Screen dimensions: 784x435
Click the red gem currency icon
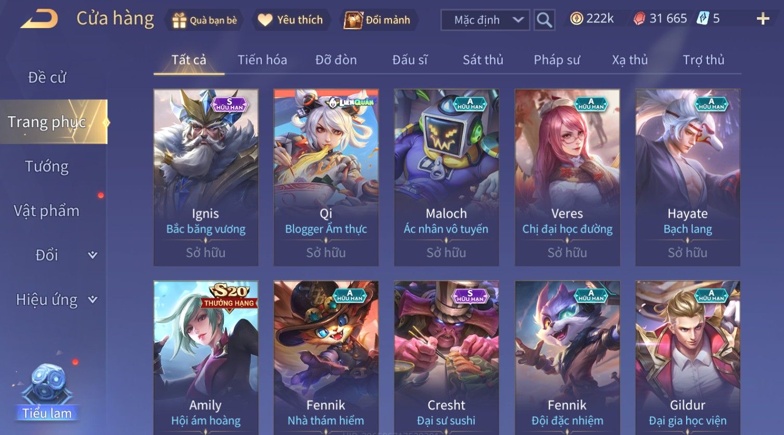click(x=639, y=19)
